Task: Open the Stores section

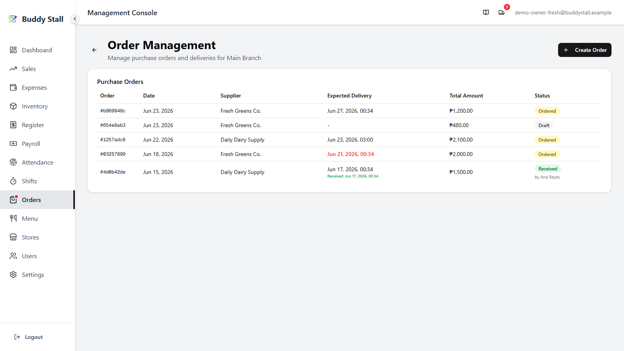Action: point(37,237)
